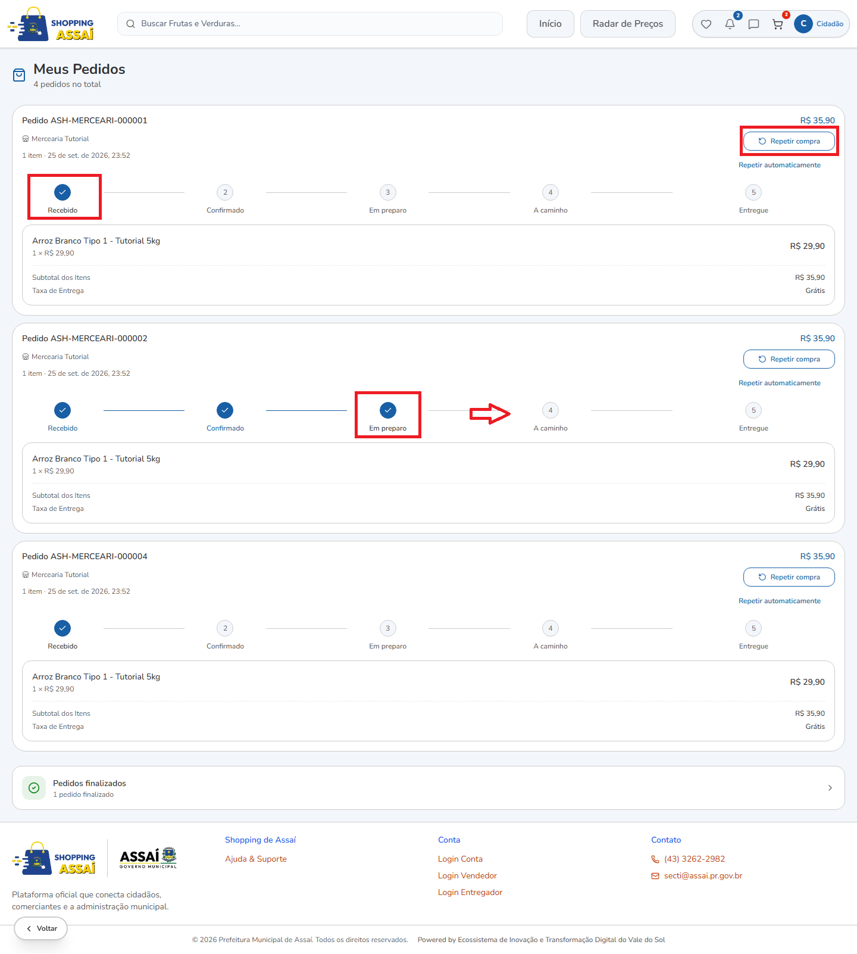The height and width of the screenshot is (954, 857).
Task: Click Repetir compra for order 000002
Action: 789,359
